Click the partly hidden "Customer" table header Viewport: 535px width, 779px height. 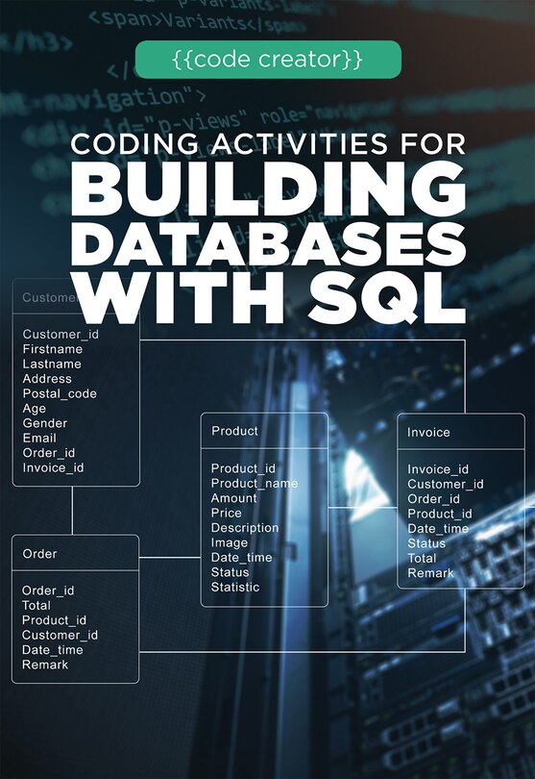(49, 297)
